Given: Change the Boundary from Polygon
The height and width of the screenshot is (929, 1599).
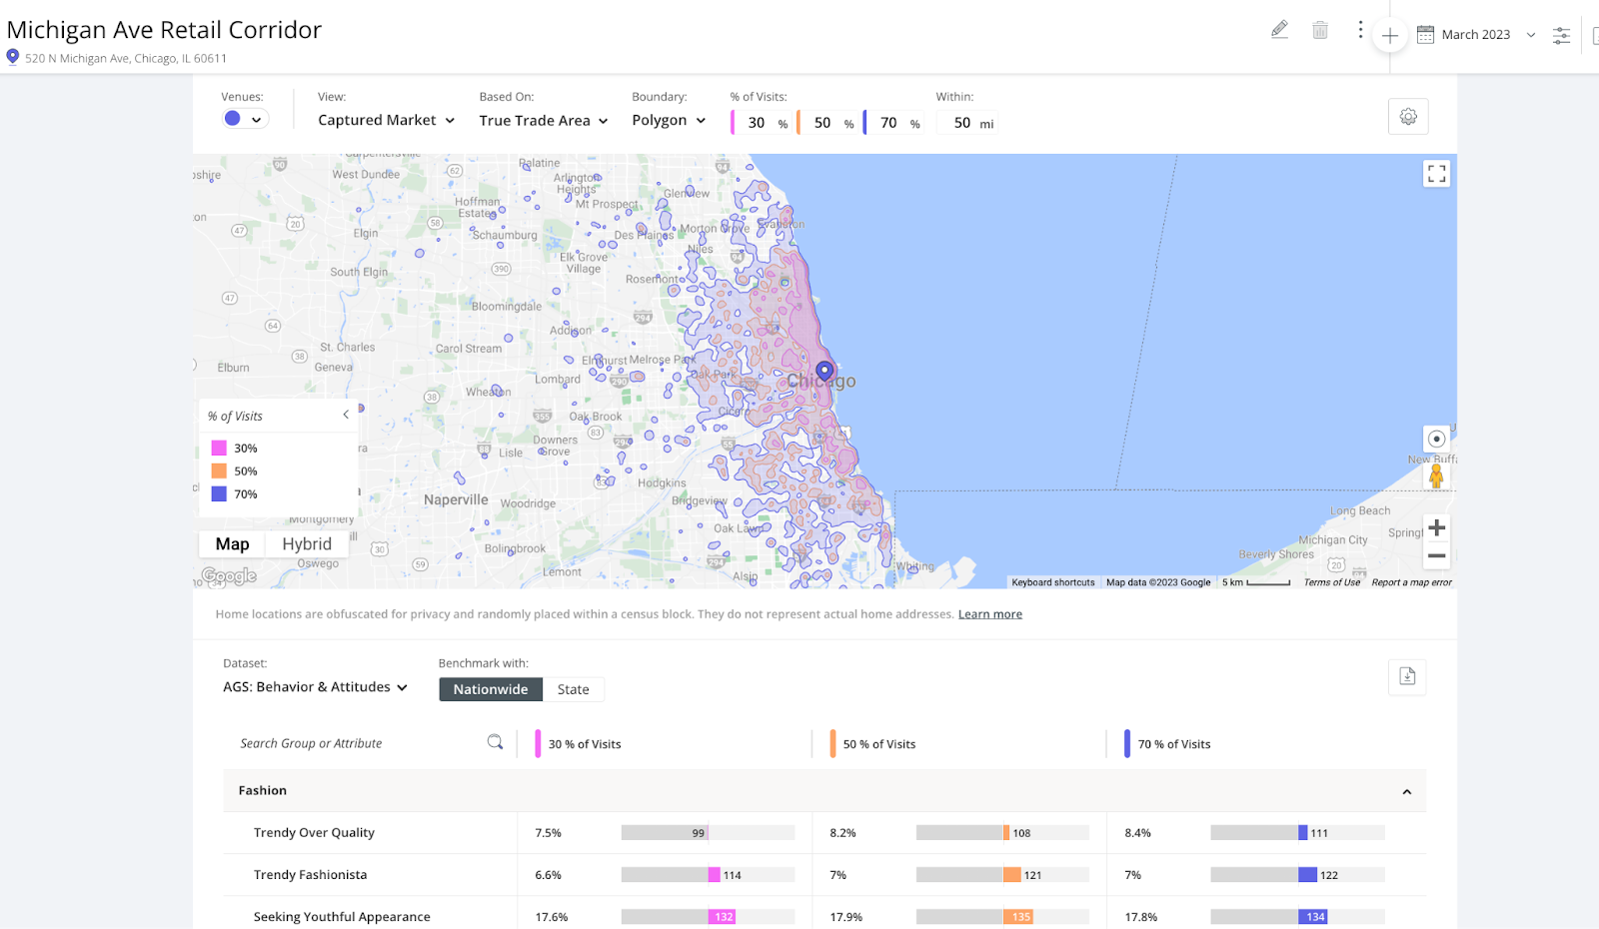Looking at the screenshot, I should coord(668,120).
